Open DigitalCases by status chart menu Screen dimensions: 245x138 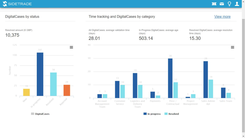[71, 47]
